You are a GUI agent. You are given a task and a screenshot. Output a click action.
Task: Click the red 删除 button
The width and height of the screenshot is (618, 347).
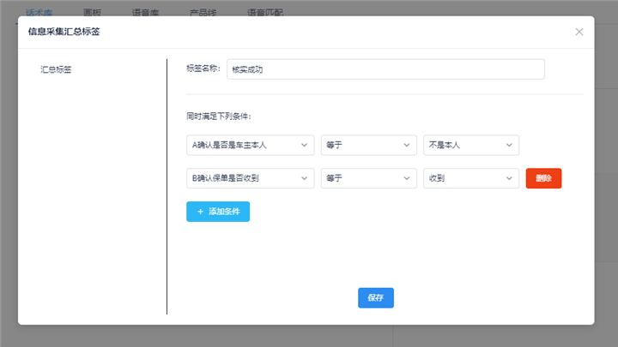[543, 178]
